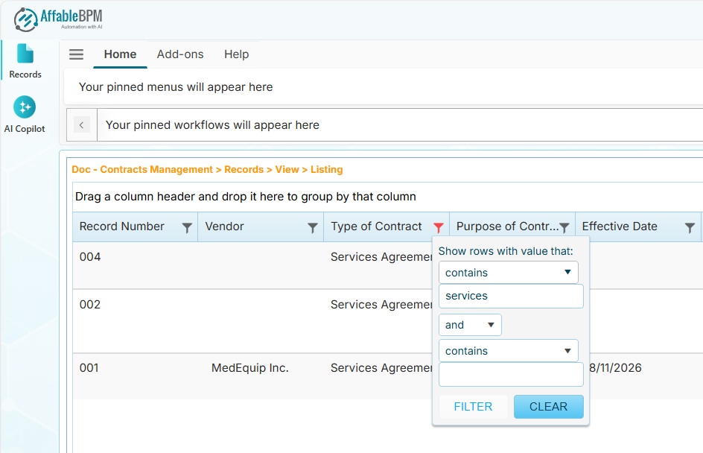Expand the first 'contains' operator dropdown

[x=508, y=273]
